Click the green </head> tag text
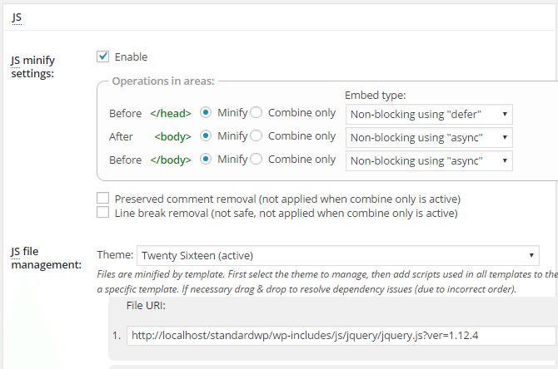Viewport: 558px width, 369px height. (171, 113)
